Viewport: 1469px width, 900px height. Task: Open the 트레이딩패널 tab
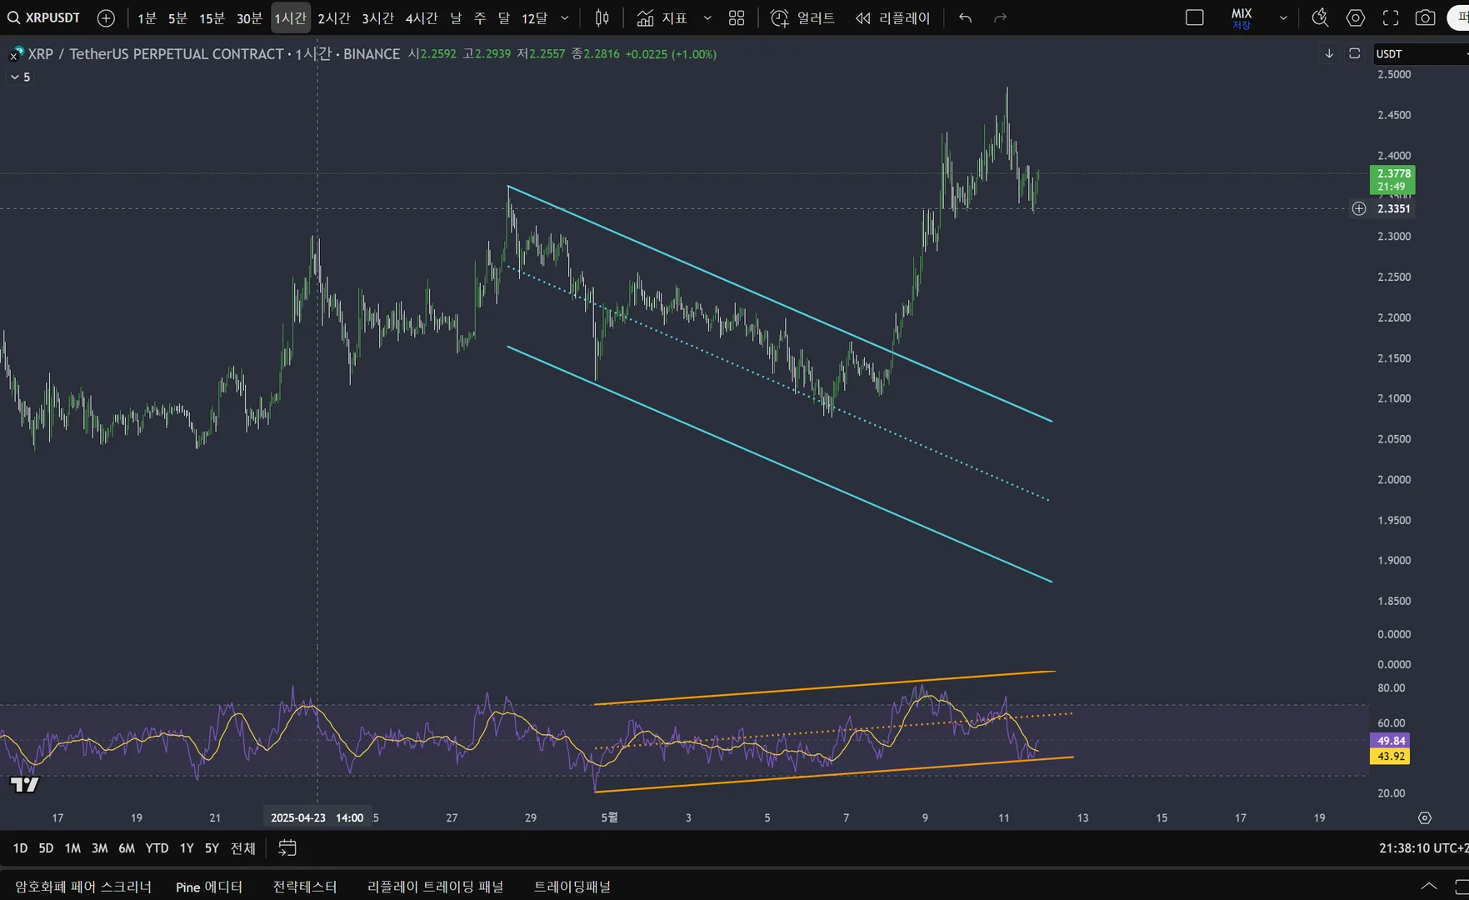click(572, 886)
